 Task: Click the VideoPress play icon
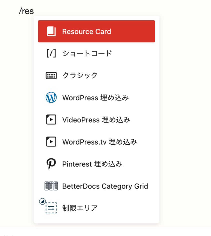(x=51, y=120)
